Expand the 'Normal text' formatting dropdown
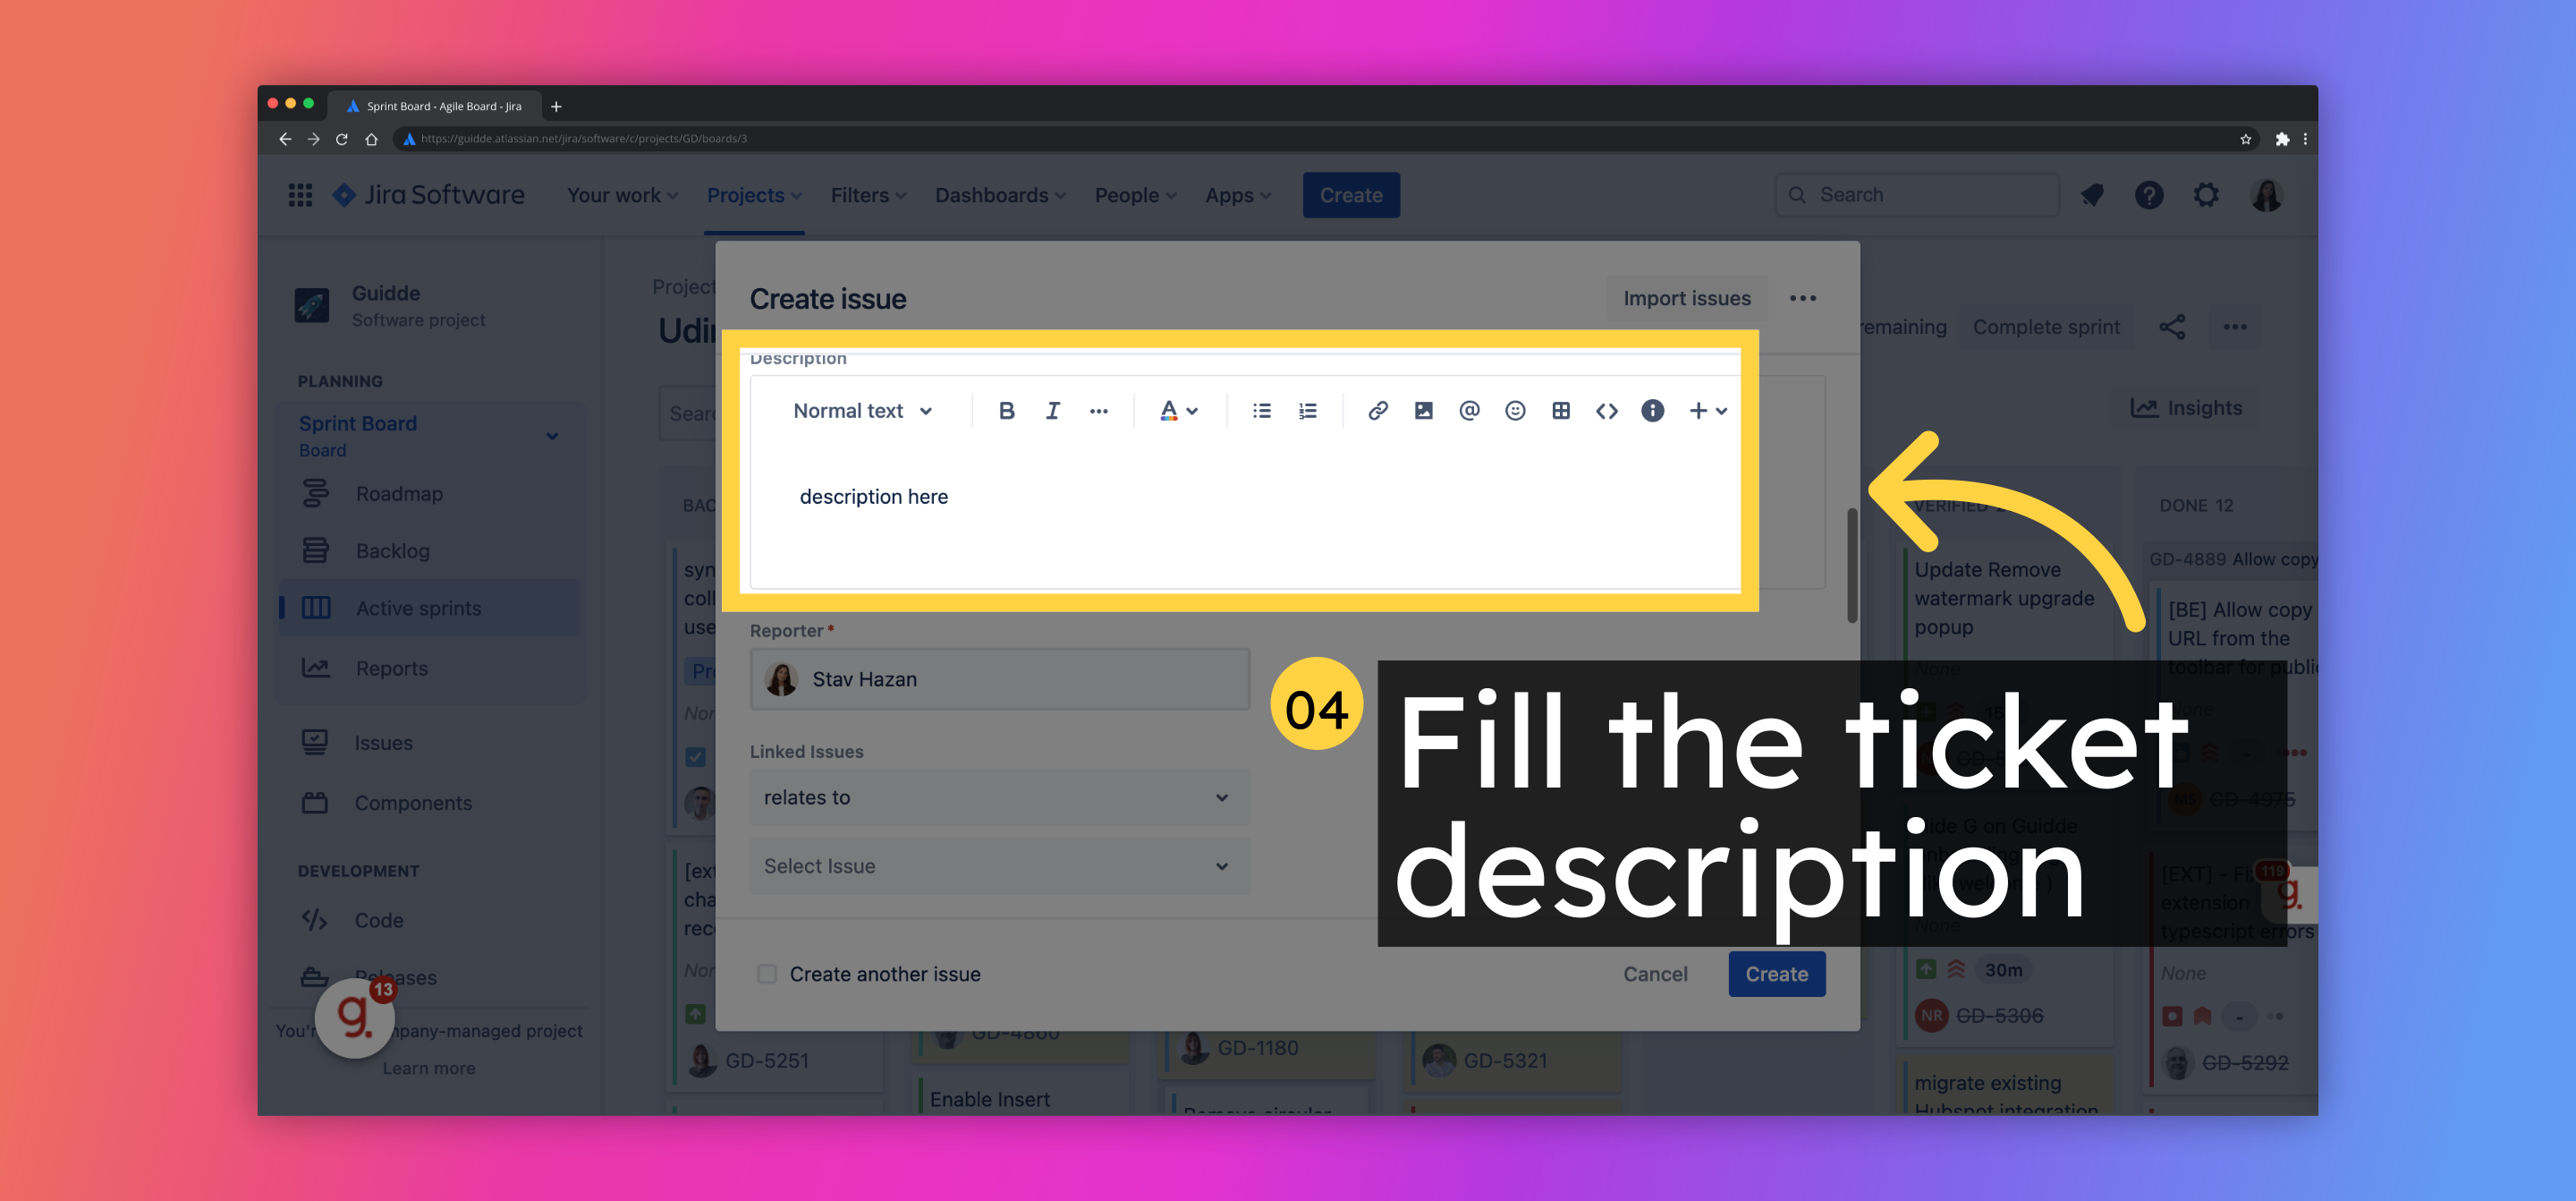The width and height of the screenshot is (2576, 1201). 860,411
